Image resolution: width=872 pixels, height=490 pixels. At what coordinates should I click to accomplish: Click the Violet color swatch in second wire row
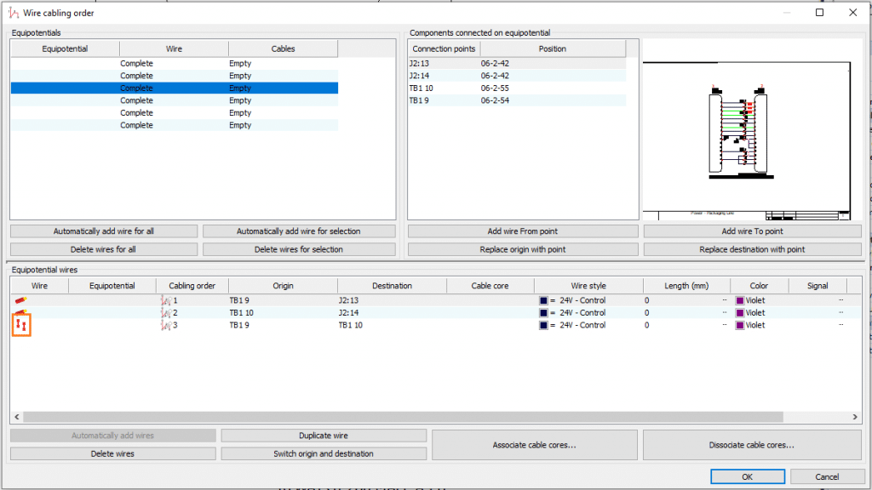[x=739, y=313]
